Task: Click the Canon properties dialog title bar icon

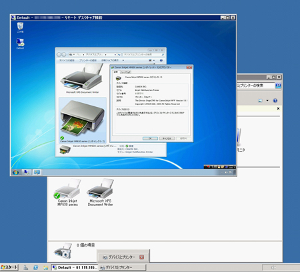Action: pos(113,67)
